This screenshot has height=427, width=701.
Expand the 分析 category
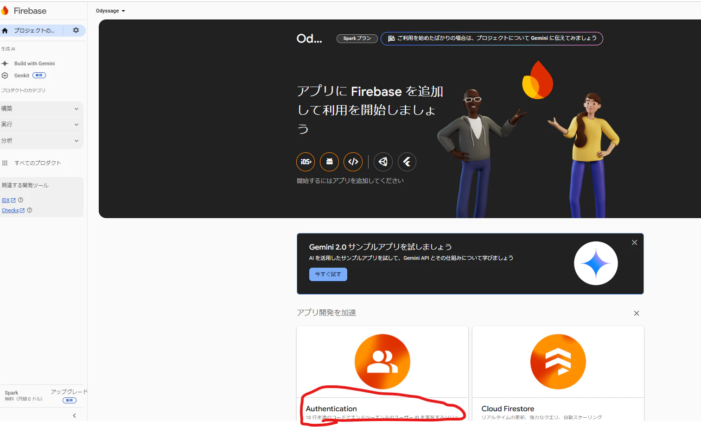coord(41,141)
